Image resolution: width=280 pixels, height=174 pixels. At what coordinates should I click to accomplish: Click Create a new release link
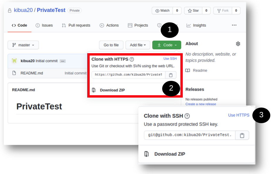click(x=201, y=104)
